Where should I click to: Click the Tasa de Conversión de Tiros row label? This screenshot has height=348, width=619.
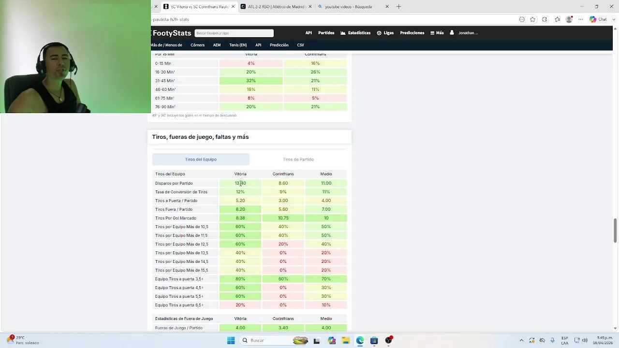pyautogui.click(x=181, y=192)
